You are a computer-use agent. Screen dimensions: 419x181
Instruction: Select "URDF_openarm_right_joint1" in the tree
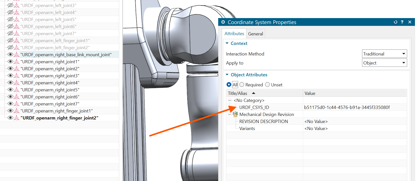[50, 62]
